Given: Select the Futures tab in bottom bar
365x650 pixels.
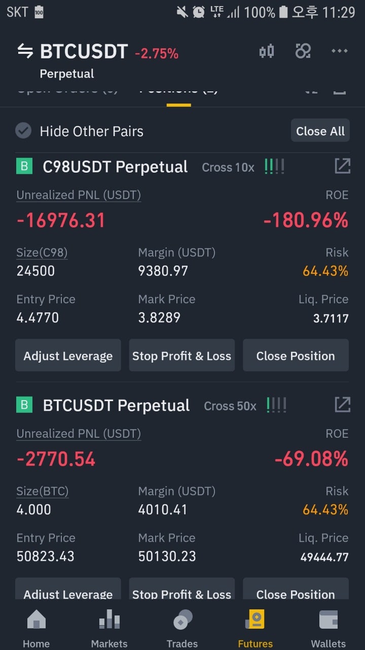Looking at the screenshot, I should [255, 627].
